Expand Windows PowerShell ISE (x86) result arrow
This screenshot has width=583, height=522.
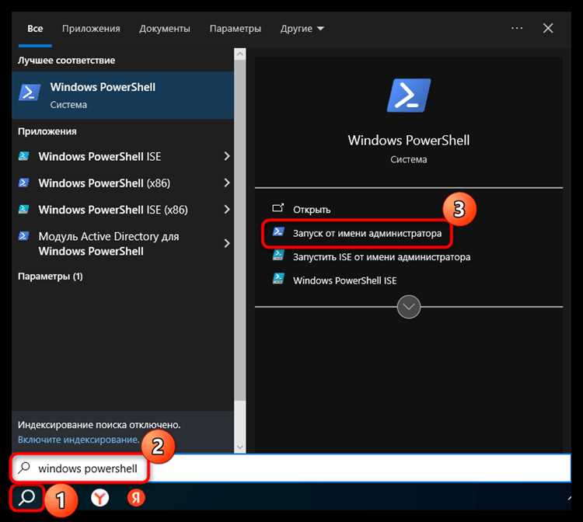(x=226, y=210)
